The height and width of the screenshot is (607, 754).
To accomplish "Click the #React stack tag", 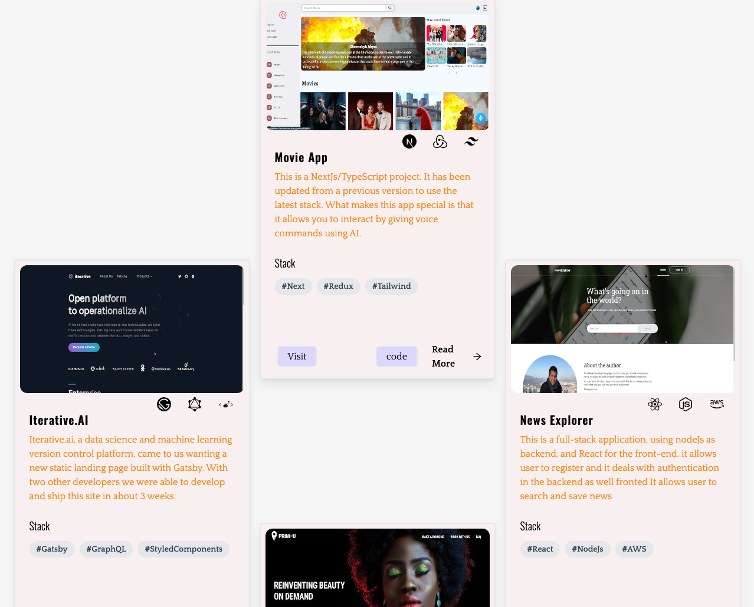I will [x=540, y=549].
